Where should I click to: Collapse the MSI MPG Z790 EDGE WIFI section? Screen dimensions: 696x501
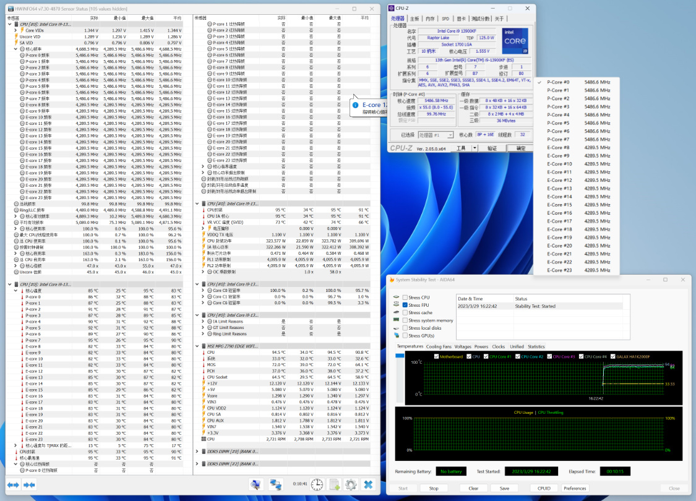197,346
